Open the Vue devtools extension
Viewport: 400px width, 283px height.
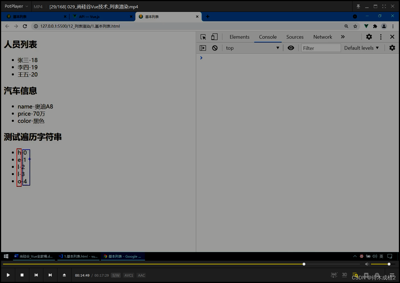tap(366, 26)
